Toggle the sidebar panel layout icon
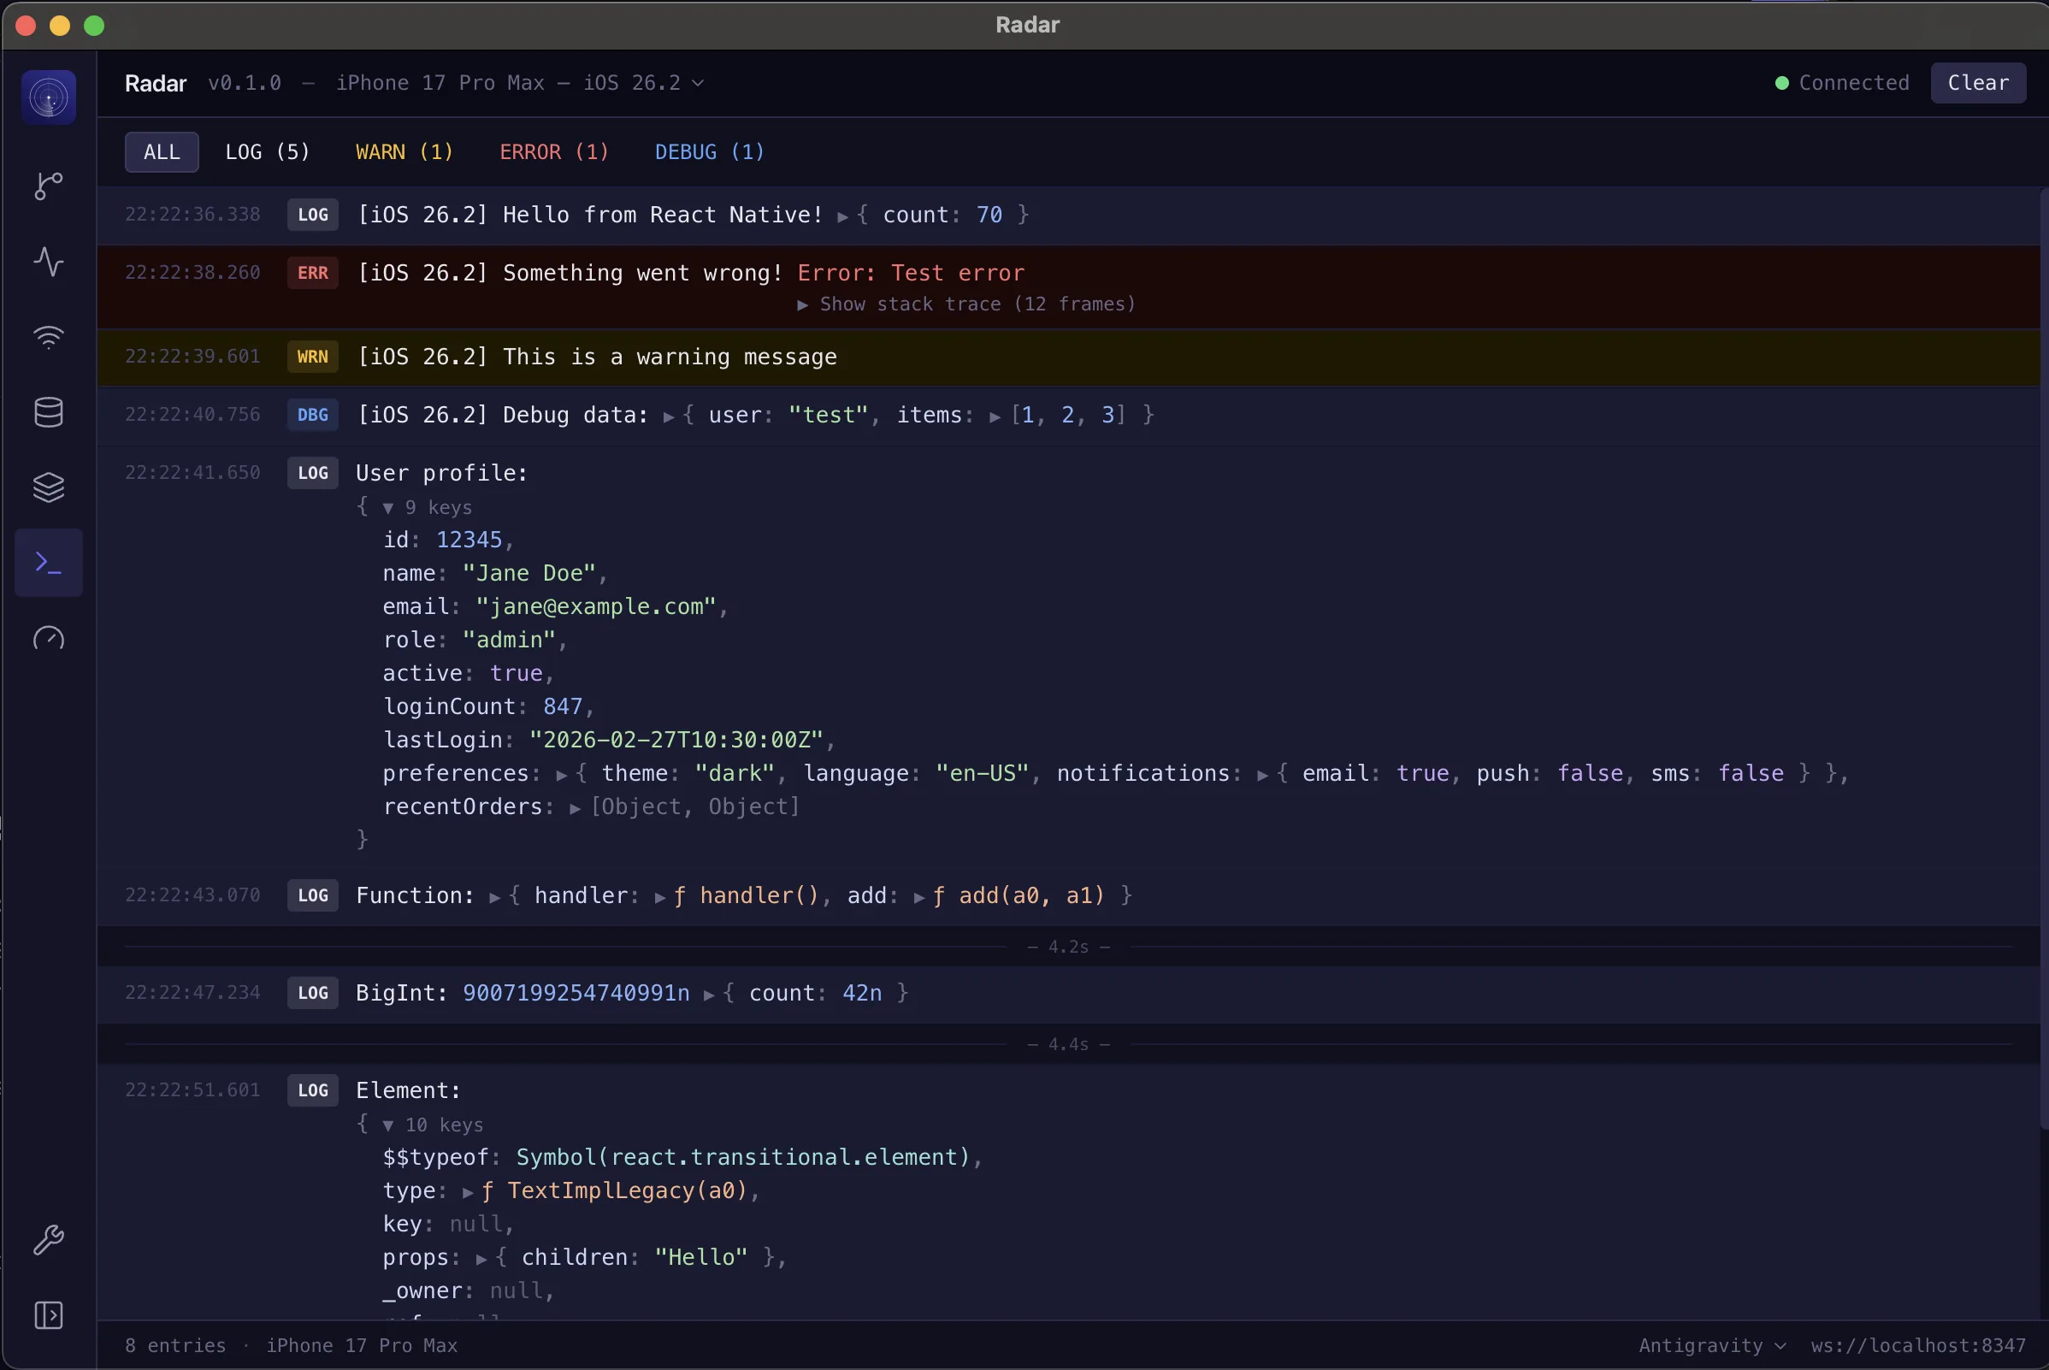The image size is (2049, 1370). tap(49, 1315)
